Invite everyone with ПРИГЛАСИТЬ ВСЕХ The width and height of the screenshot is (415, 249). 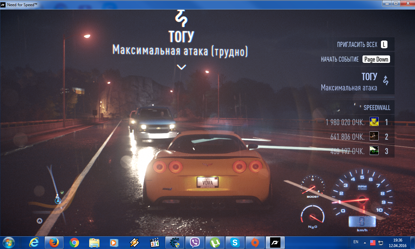click(x=357, y=45)
